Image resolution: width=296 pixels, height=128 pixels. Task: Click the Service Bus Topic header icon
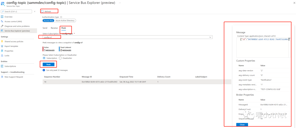point(3,4)
